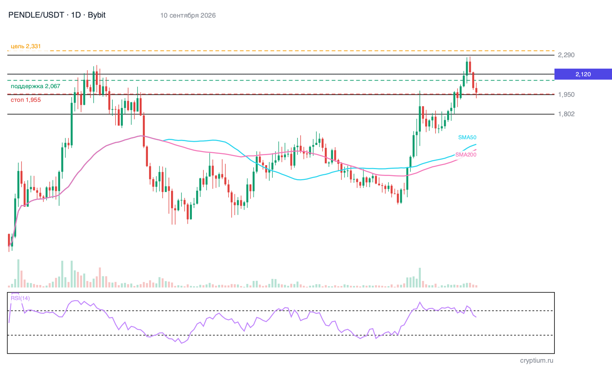Viewport: 612px width, 367px height.
Task: Select the orange target label цель 2,331
Action: 26,46
